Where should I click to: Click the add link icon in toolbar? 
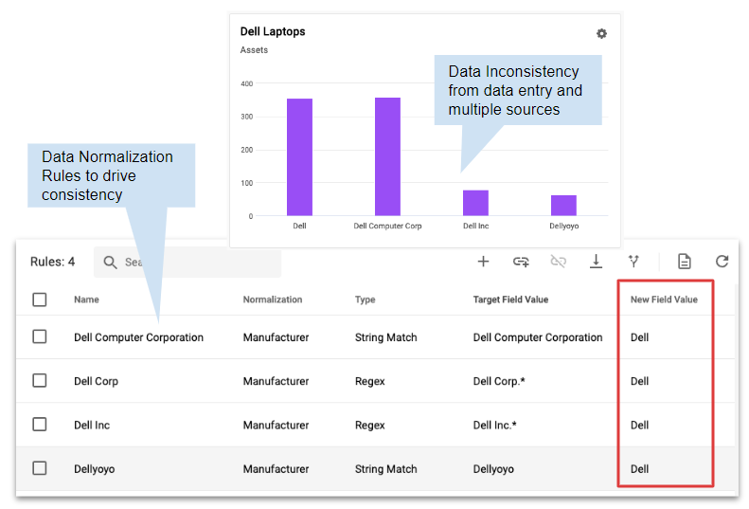coord(521,262)
